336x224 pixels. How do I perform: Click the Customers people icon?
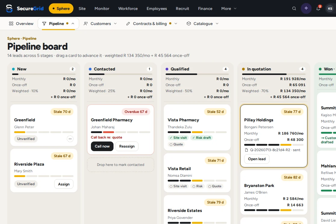click(x=86, y=23)
